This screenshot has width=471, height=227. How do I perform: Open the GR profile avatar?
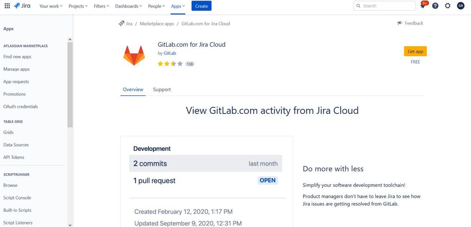(x=461, y=6)
